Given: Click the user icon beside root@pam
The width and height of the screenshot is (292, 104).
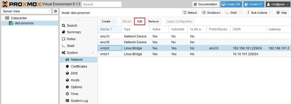Looking at the screenshot, I should coord(268,4).
